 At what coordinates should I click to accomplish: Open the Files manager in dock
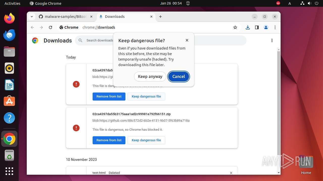9,52
